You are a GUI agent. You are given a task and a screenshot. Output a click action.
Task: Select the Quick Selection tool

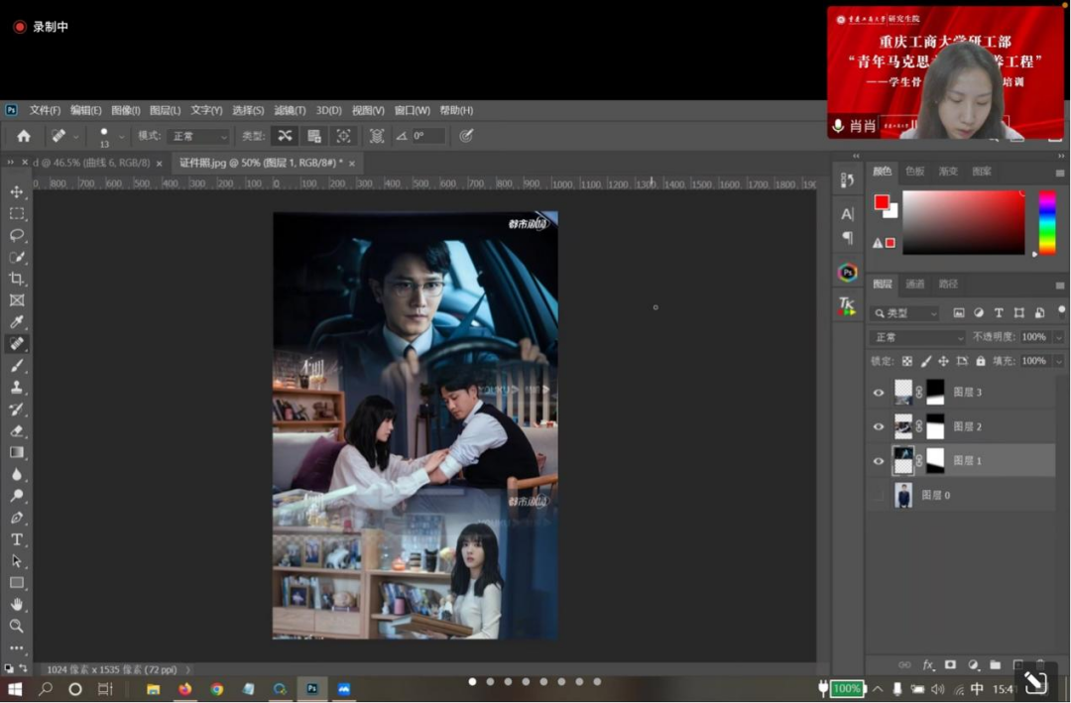click(17, 258)
